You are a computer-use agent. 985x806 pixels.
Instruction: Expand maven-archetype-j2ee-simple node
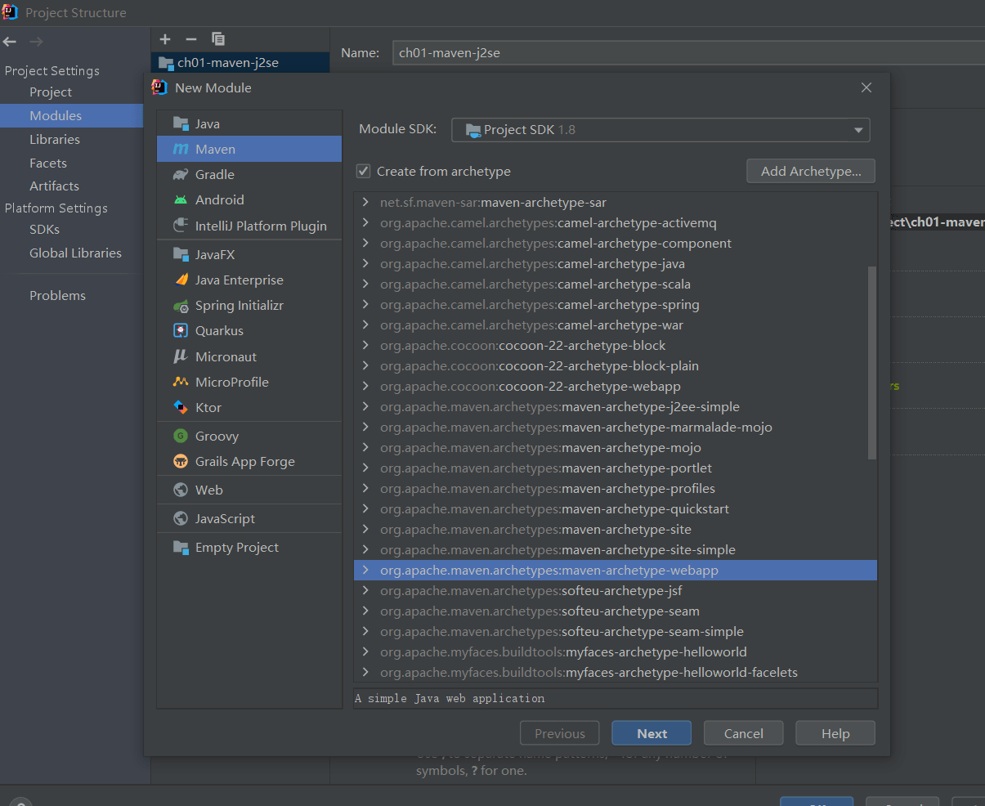(365, 406)
